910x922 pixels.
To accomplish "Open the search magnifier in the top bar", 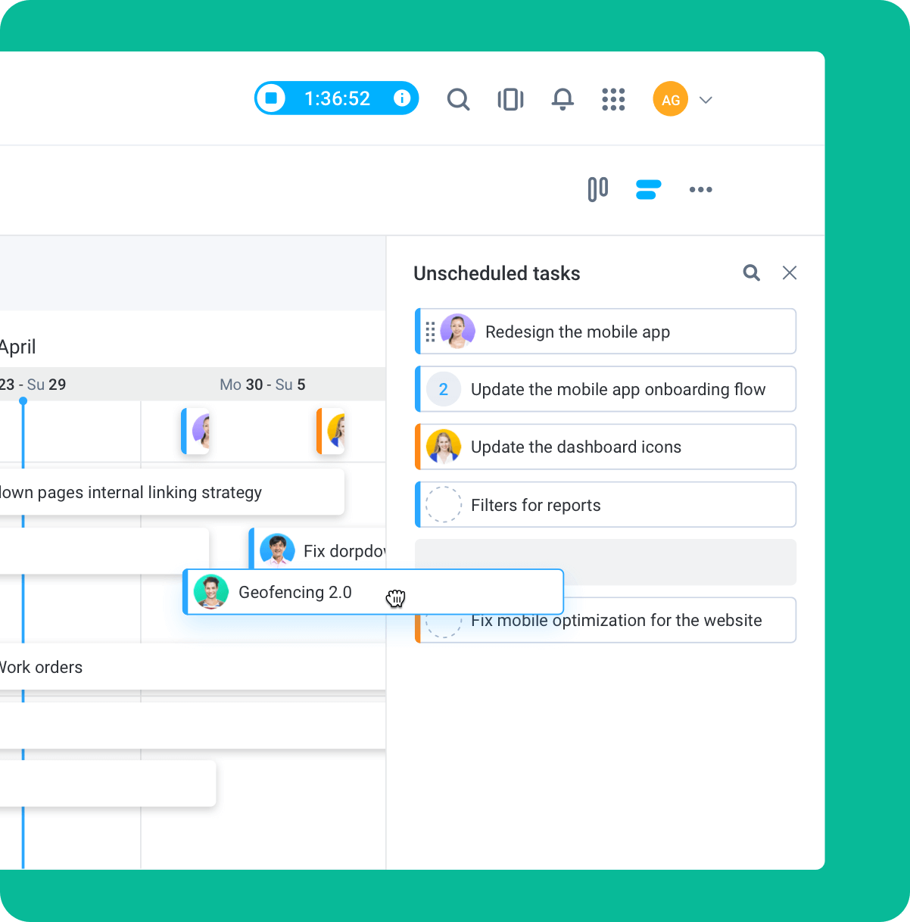I will point(458,98).
